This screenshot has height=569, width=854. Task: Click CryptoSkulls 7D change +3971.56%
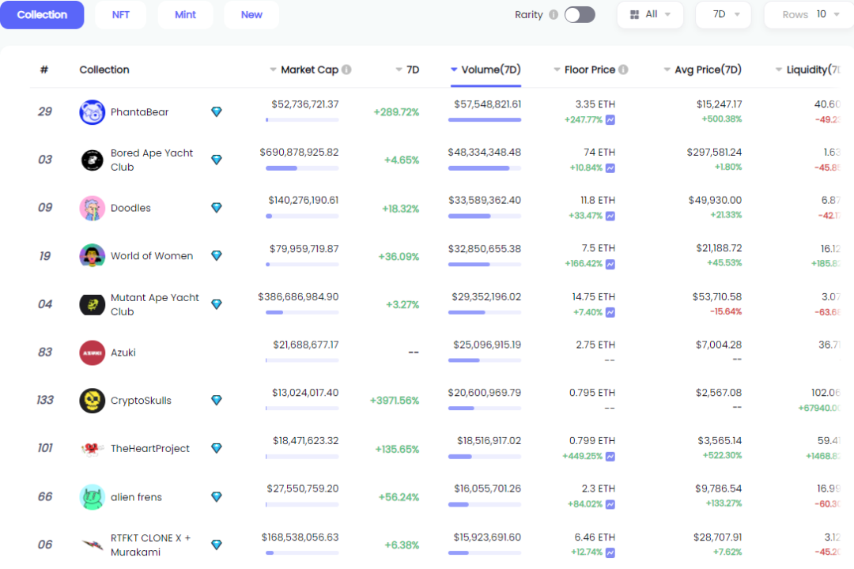tap(395, 401)
